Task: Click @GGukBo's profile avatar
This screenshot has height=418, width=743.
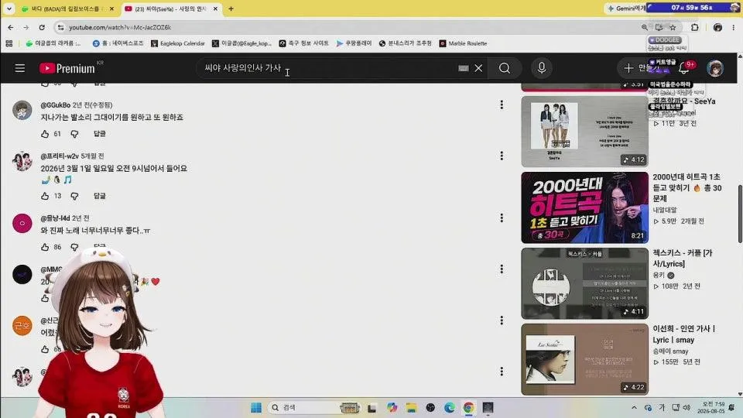Action: click(x=22, y=110)
